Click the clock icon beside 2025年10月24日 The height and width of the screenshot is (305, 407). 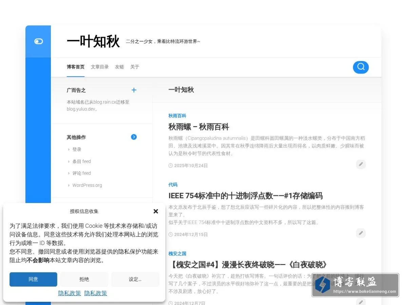tap(171, 166)
